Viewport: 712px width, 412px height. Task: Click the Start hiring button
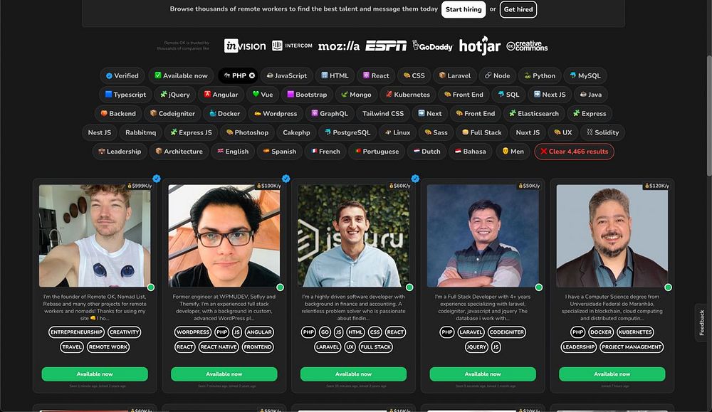(x=464, y=9)
